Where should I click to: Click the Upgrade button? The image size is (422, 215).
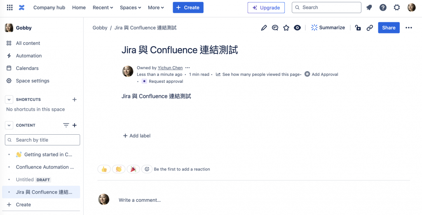click(x=266, y=7)
